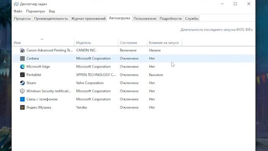Maximize the Диспетчер задач window

coord(235,4)
